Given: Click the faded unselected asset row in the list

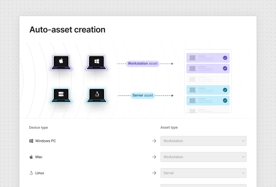Looking at the screenshot, I should (x=208, y=79).
